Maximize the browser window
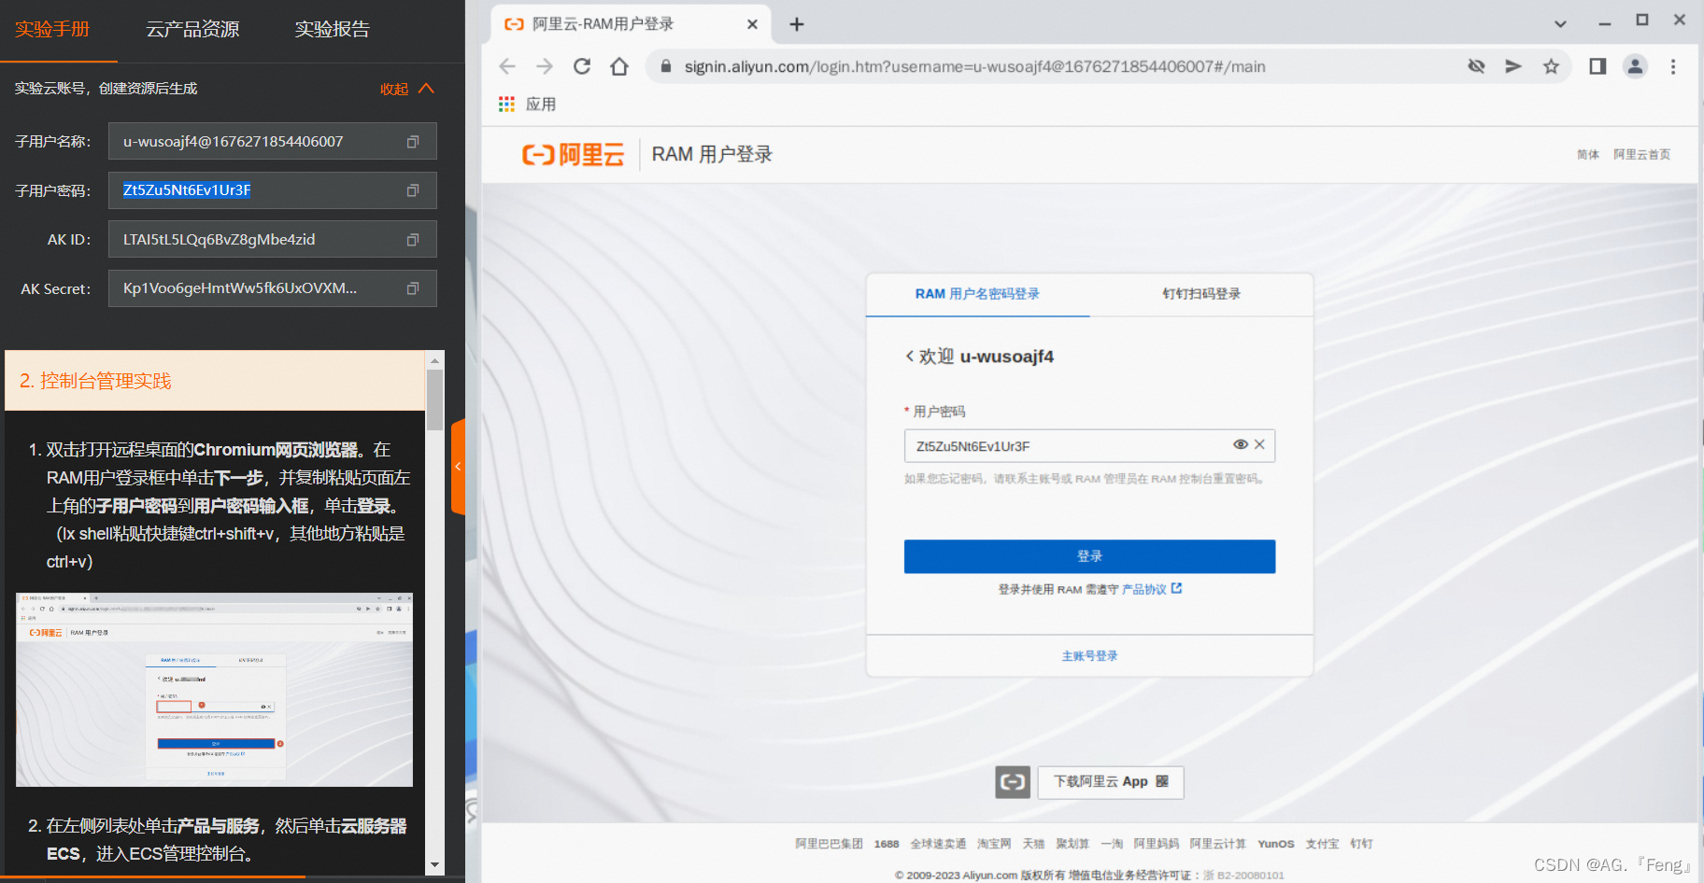Screen dimensions: 1704x883 tap(1642, 20)
